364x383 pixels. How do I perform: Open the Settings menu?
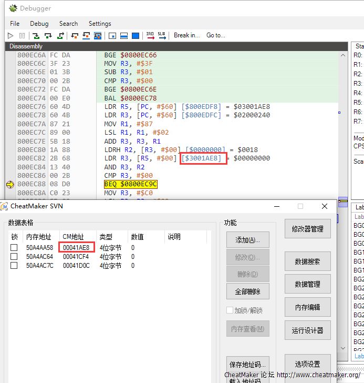point(100,24)
